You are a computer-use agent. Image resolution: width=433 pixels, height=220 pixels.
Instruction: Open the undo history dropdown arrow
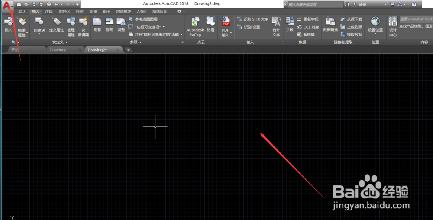(61, 4)
